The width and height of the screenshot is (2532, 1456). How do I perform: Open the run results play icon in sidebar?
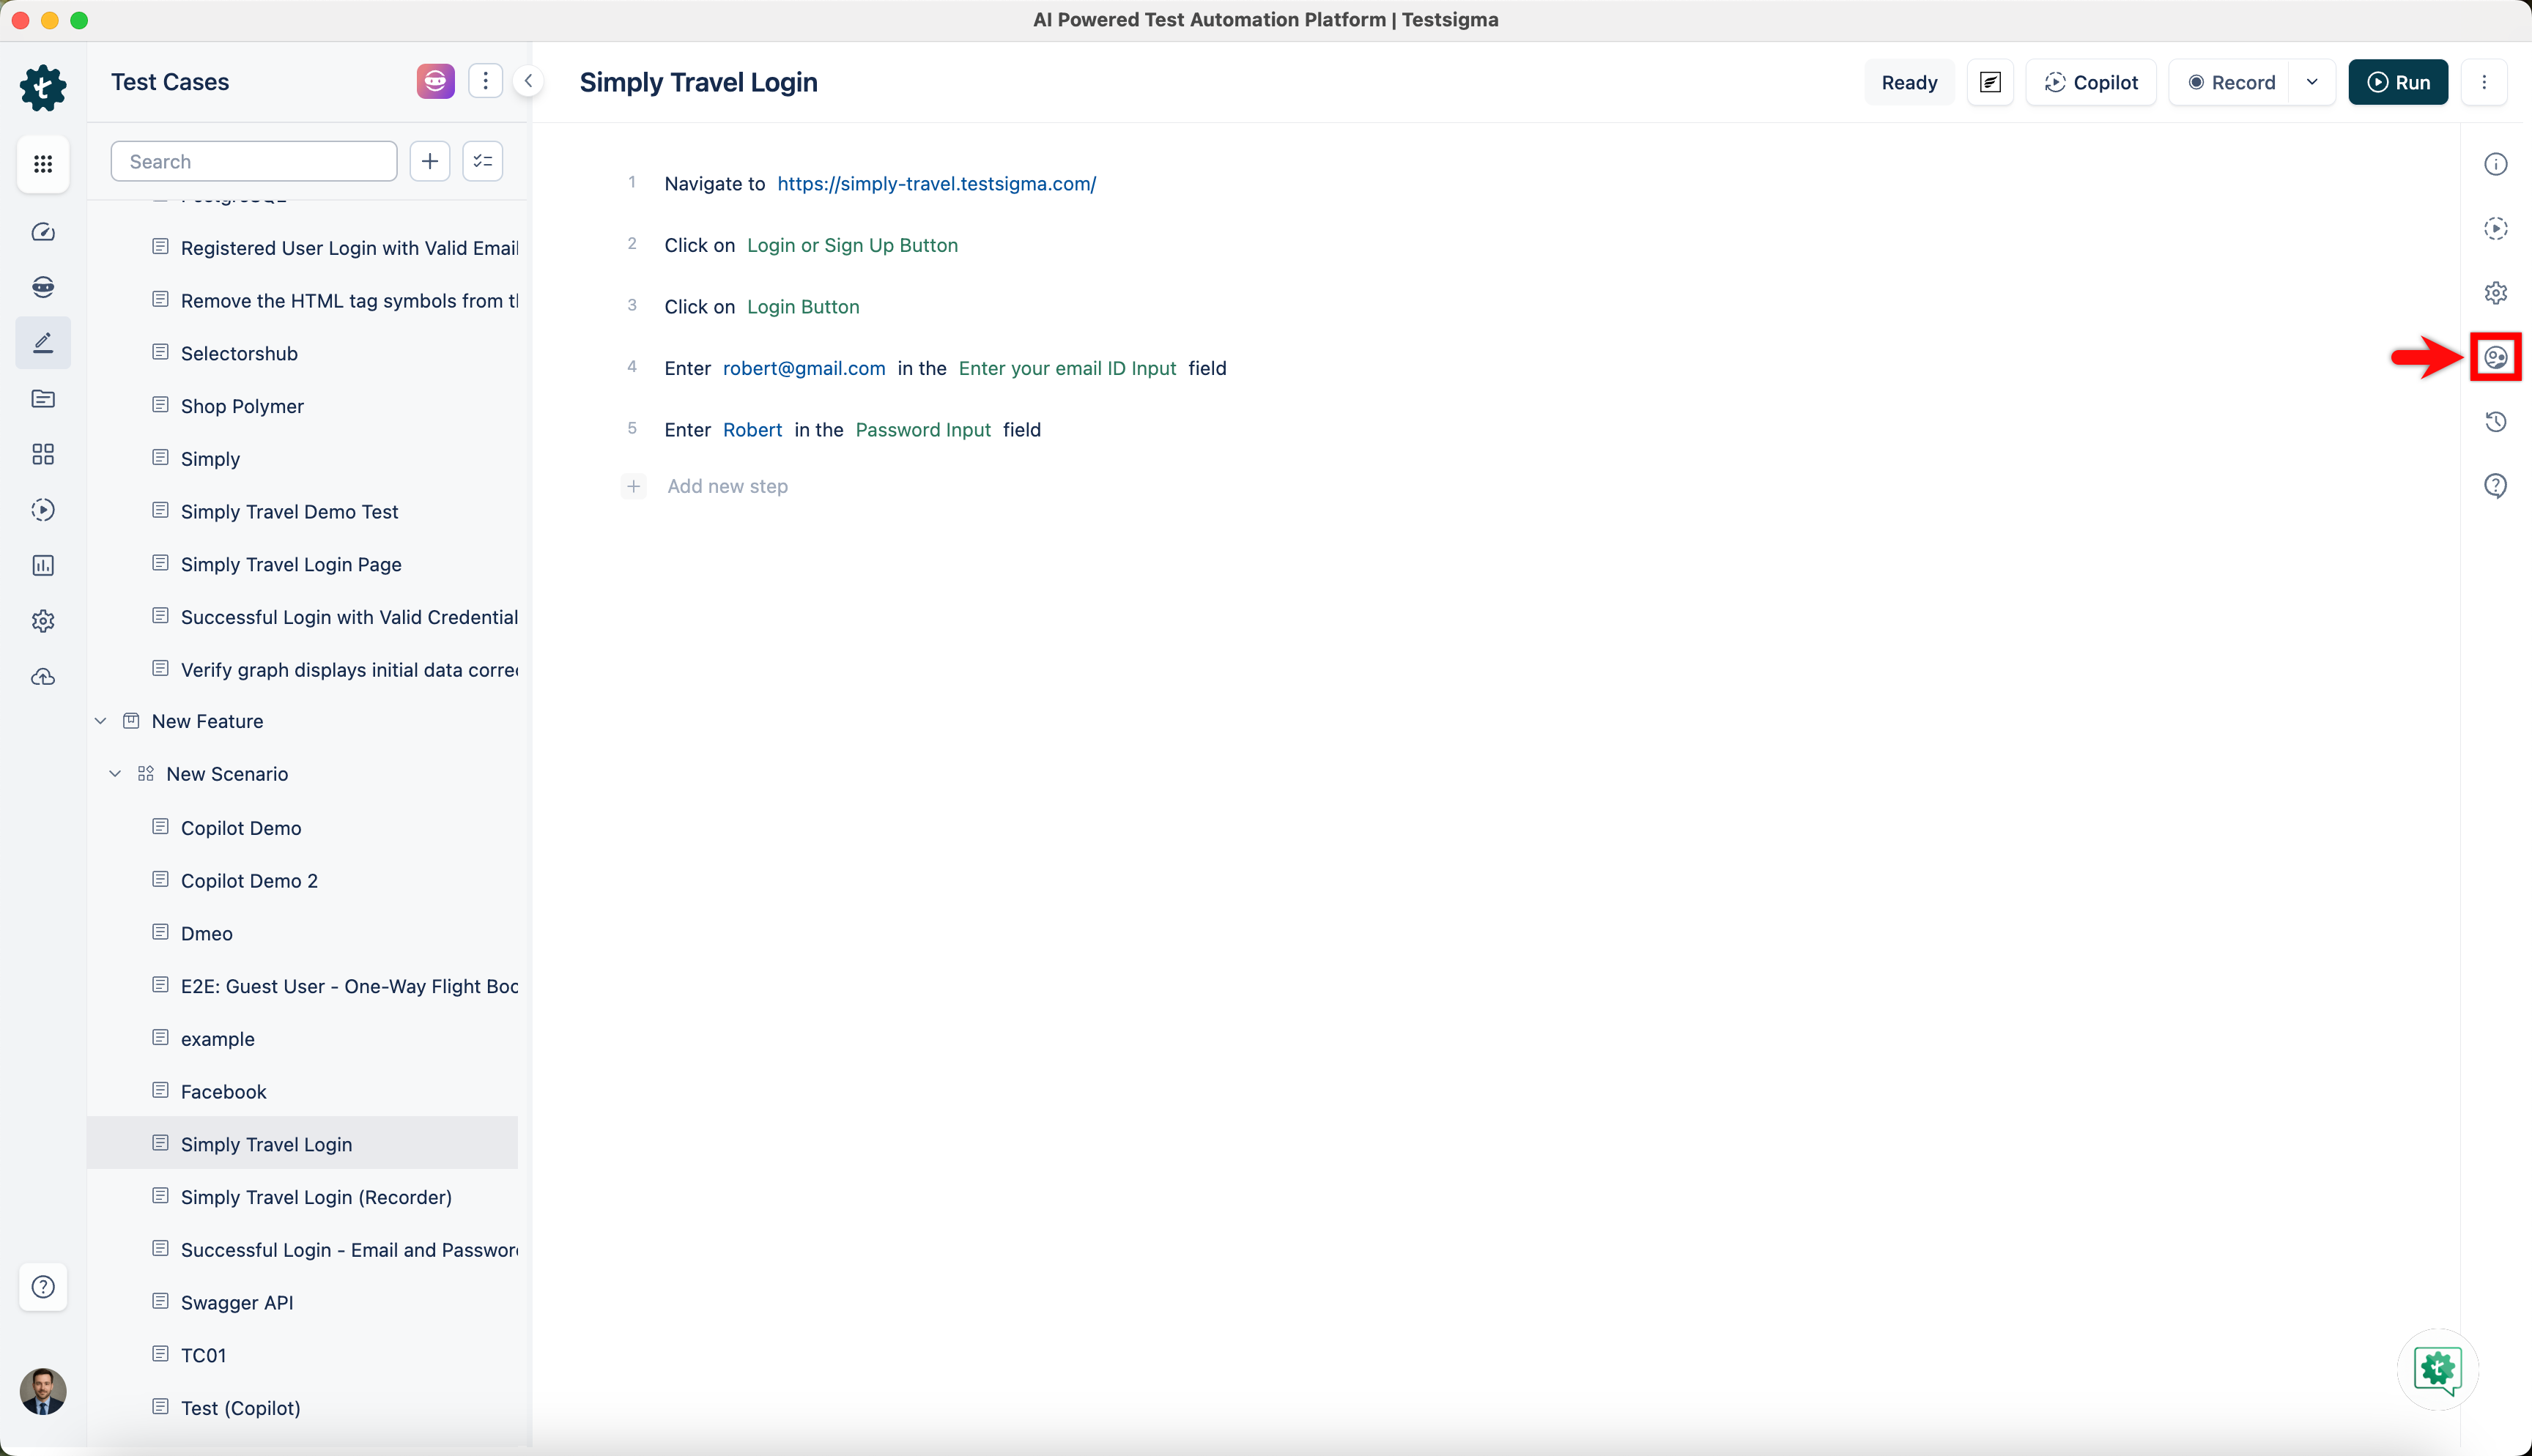(43, 510)
